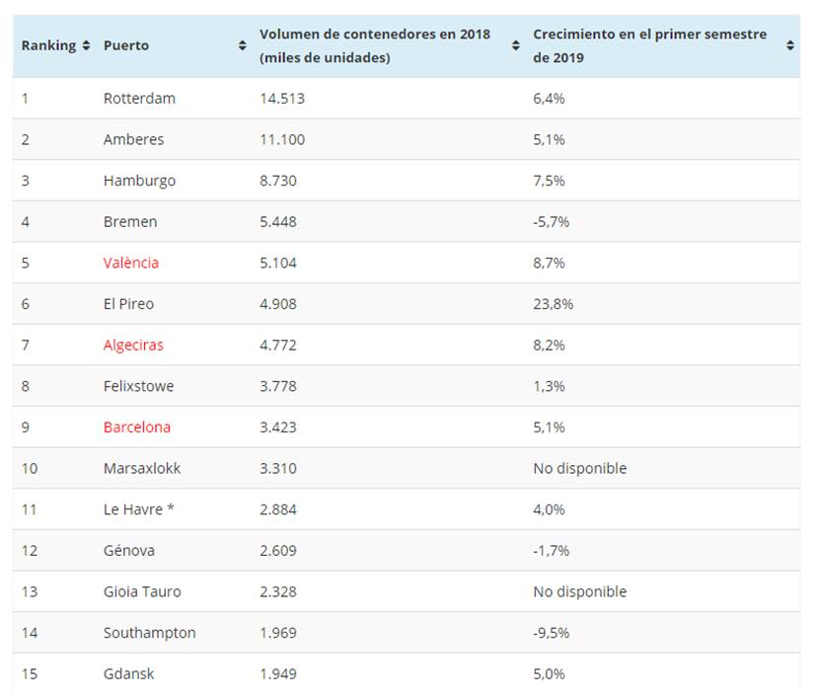Screen dimensions: 815x700
Task: Open the València port link
Action: tap(131, 263)
